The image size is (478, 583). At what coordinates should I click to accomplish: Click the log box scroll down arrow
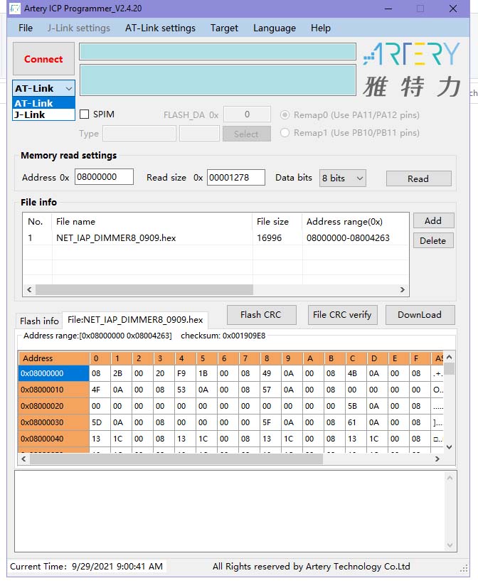click(x=450, y=545)
